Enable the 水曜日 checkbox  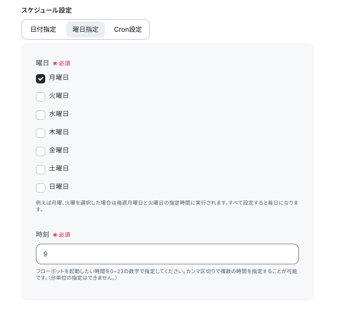pos(41,115)
